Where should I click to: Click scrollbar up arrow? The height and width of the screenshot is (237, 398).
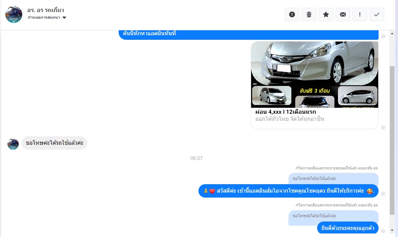392,33
